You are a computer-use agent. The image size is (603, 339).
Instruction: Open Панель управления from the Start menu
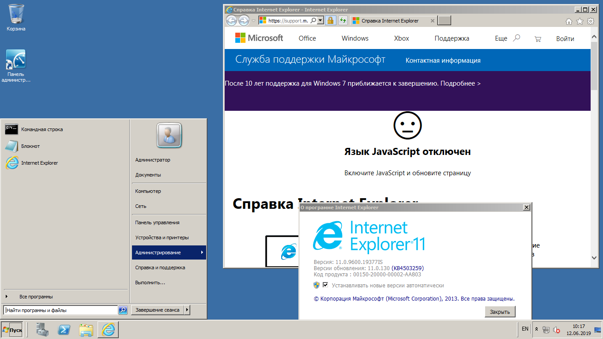169,222
